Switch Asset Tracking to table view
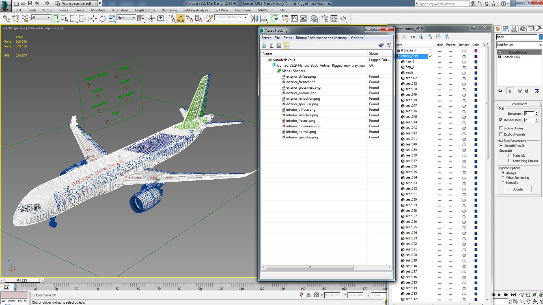The width and height of the screenshot is (543, 305). coord(287,46)
